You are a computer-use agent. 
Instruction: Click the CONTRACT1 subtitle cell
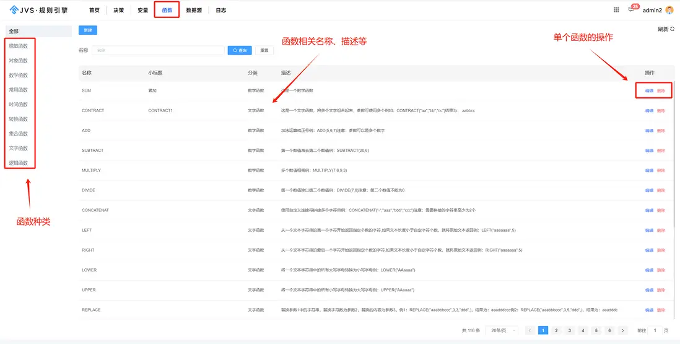coord(160,110)
